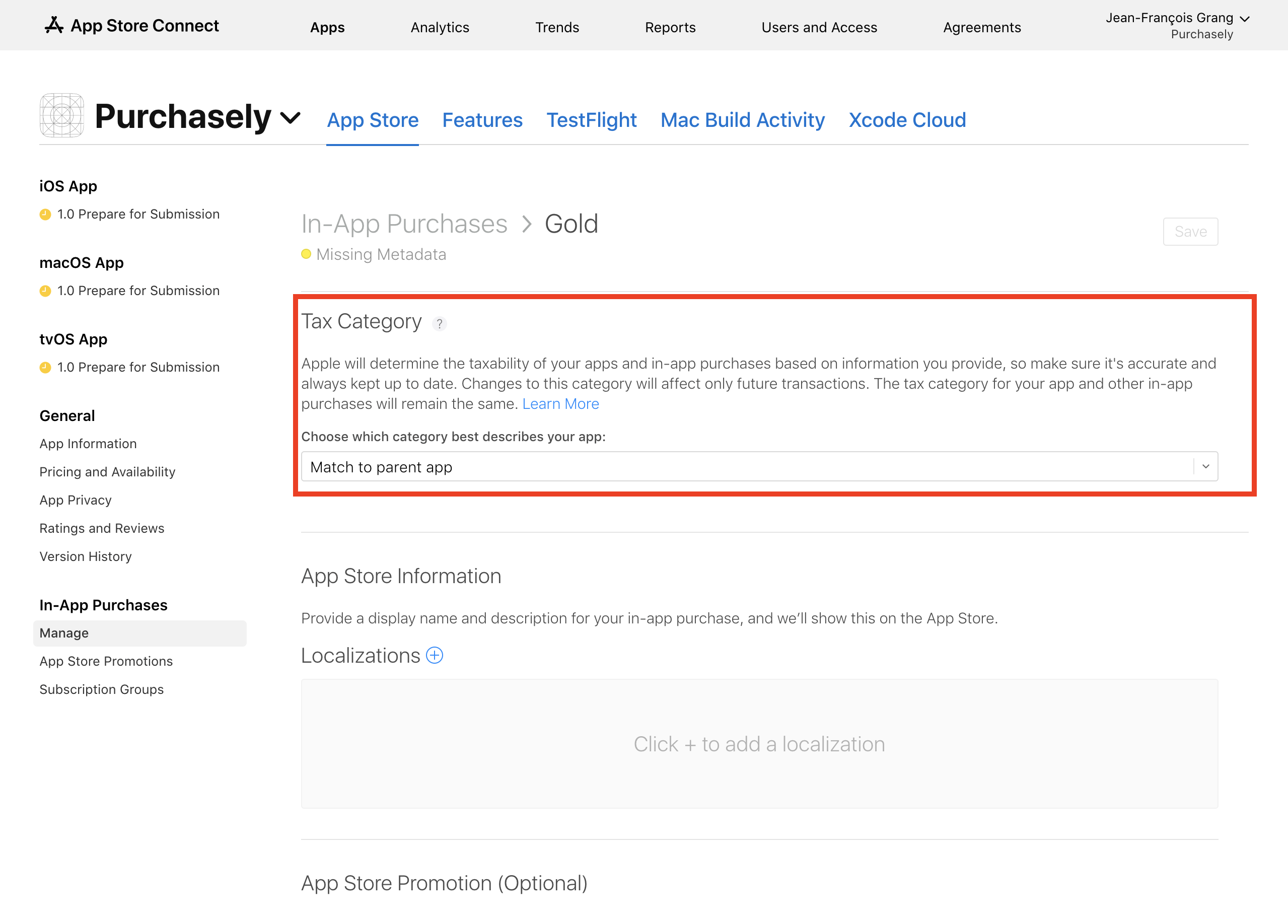Screen dimensions: 1288x917
Task: Expand the Purchasely app switcher chevron
Action: [290, 118]
